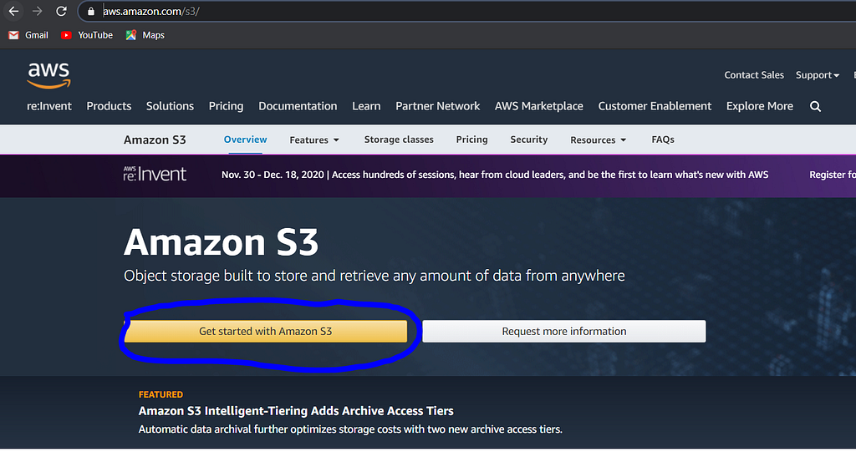Click the browser forward arrow
This screenshot has height=462, width=856.
coord(37,11)
